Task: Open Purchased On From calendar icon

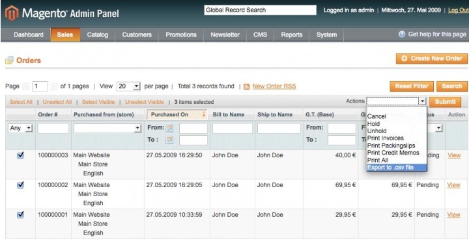Action: (x=169, y=128)
